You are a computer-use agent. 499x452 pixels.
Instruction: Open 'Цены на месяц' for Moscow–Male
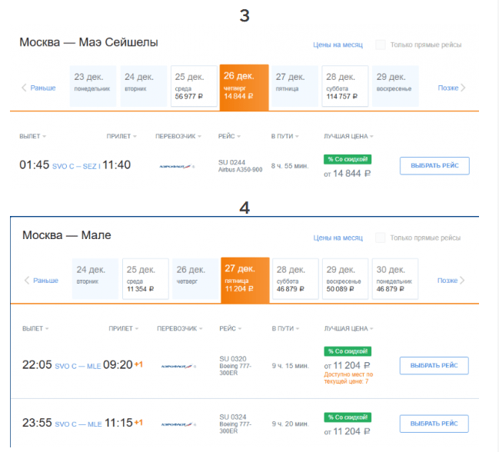point(338,238)
